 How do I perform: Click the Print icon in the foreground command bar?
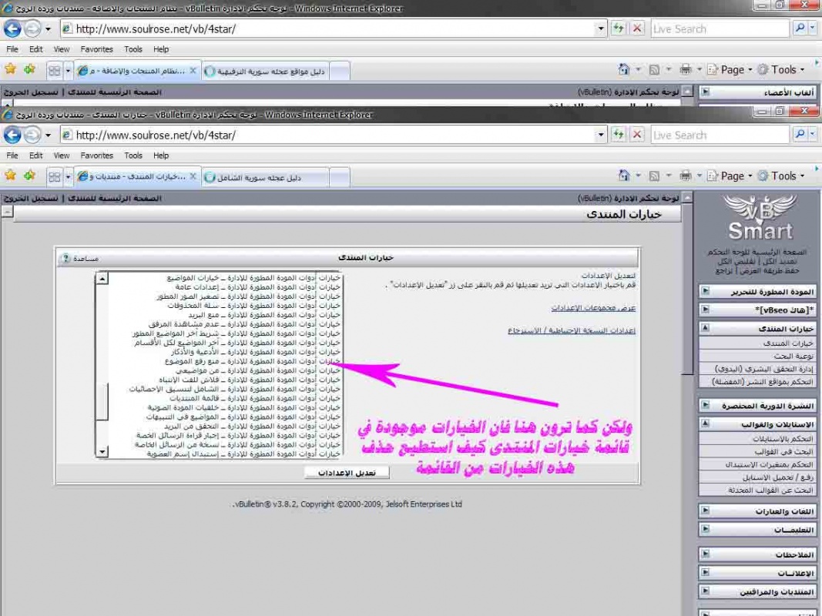(x=686, y=176)
